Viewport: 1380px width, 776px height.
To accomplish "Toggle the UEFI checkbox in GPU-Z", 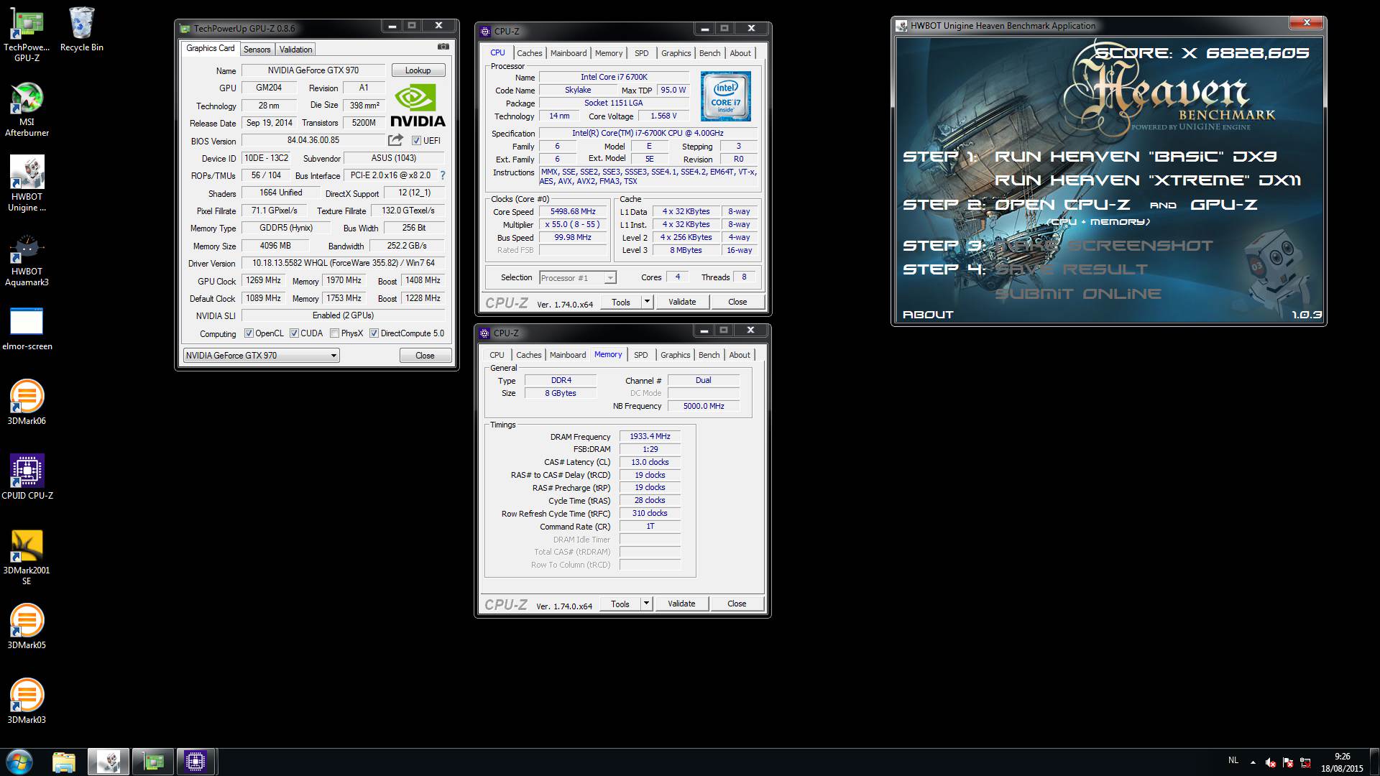I will tap(416, 141).
